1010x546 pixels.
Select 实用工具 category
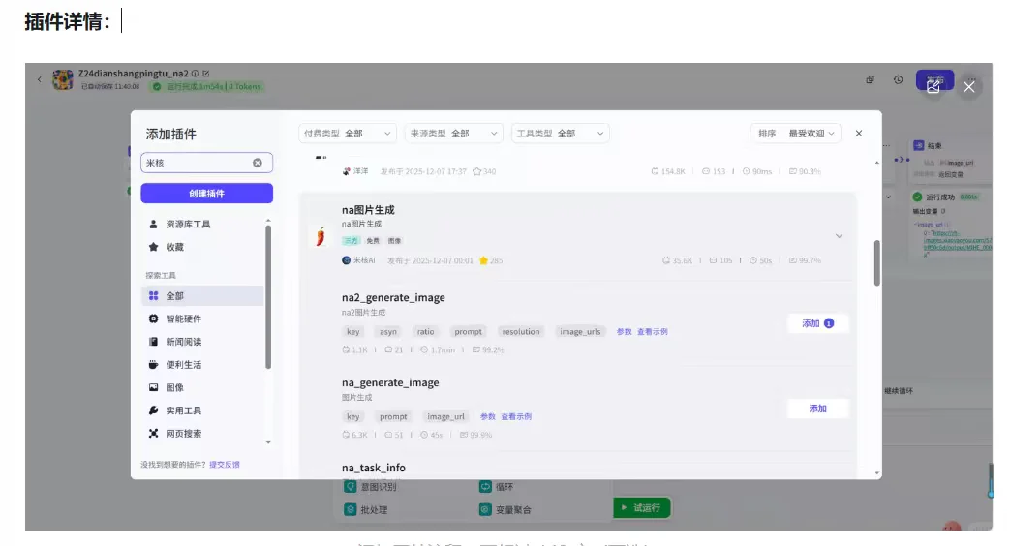[202, 410]
